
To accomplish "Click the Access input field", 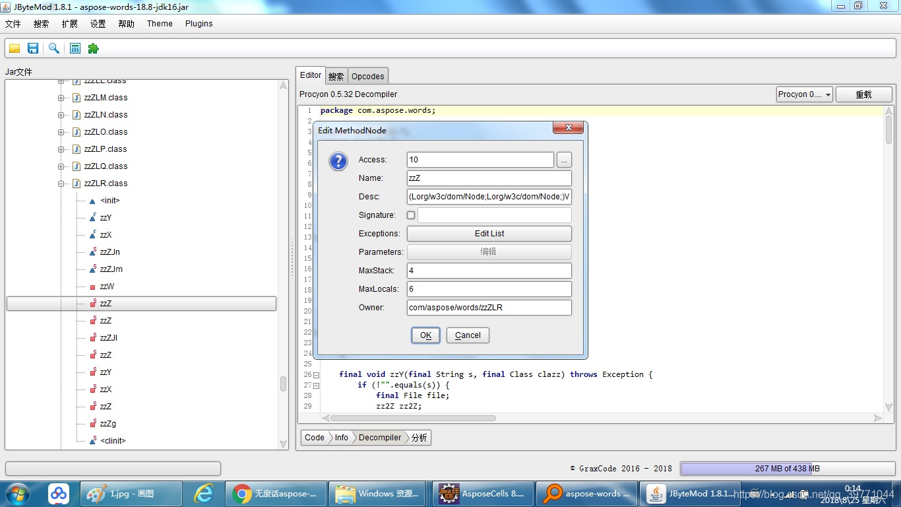I will (480, 160).
